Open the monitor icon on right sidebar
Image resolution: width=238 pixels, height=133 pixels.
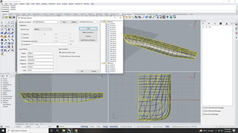[x=236, y=24]
